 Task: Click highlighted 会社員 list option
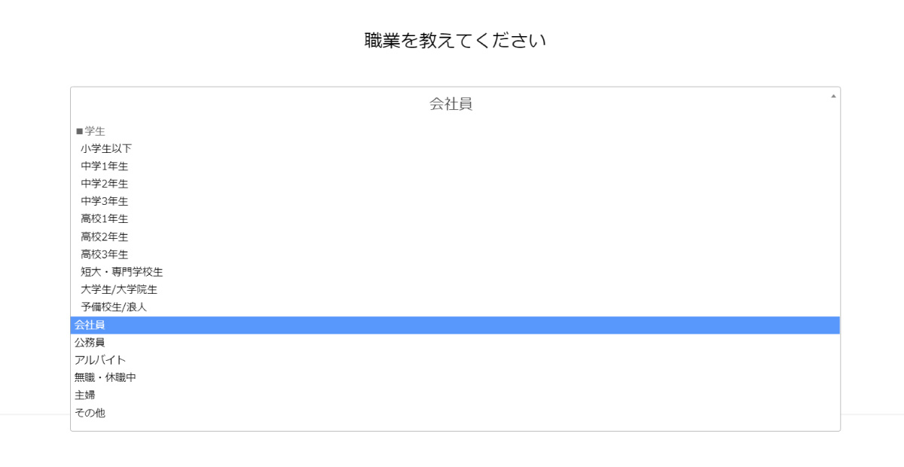coord(90,325)
